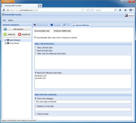Click the blocked message text field
This screenshot has height=123, width=136.
point(83,102)
